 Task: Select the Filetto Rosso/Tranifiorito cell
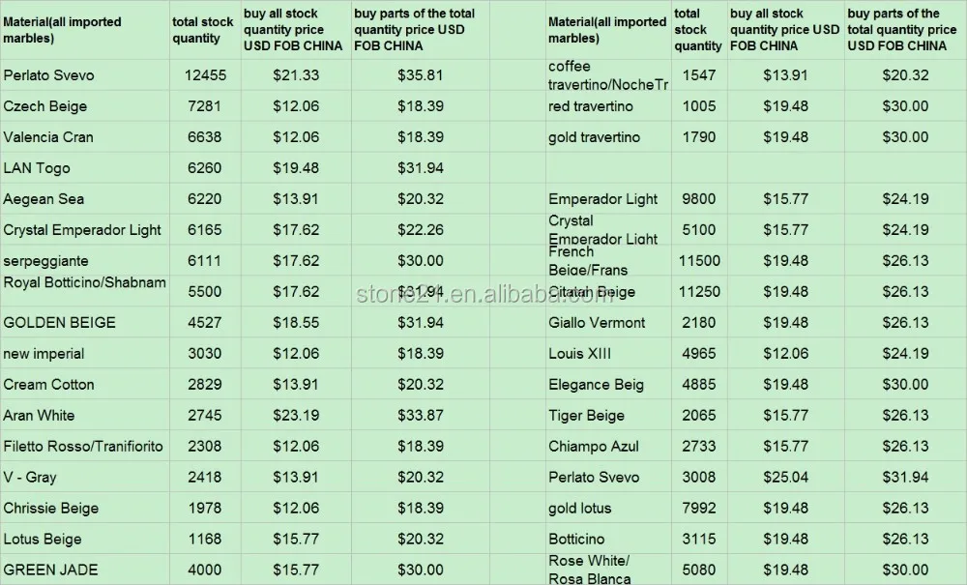coord(83,447)
